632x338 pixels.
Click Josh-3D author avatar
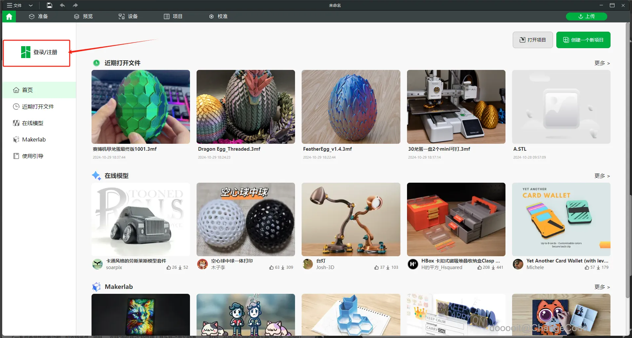tap(308, 264)
